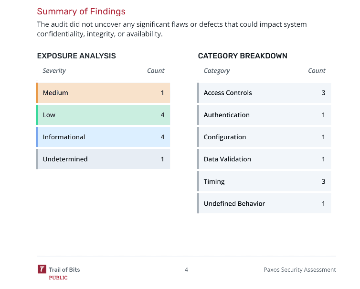Click the Severity column header
Image resolution: width=360 pixels, height=289 pixels.
click(54, 71)
